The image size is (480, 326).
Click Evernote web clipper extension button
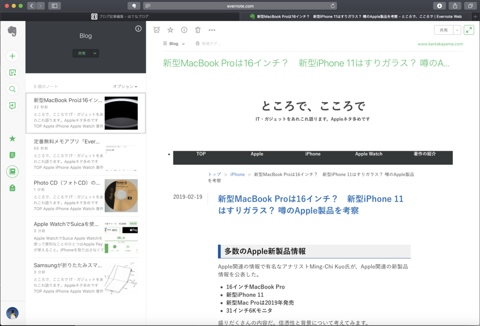coord(134,6)
